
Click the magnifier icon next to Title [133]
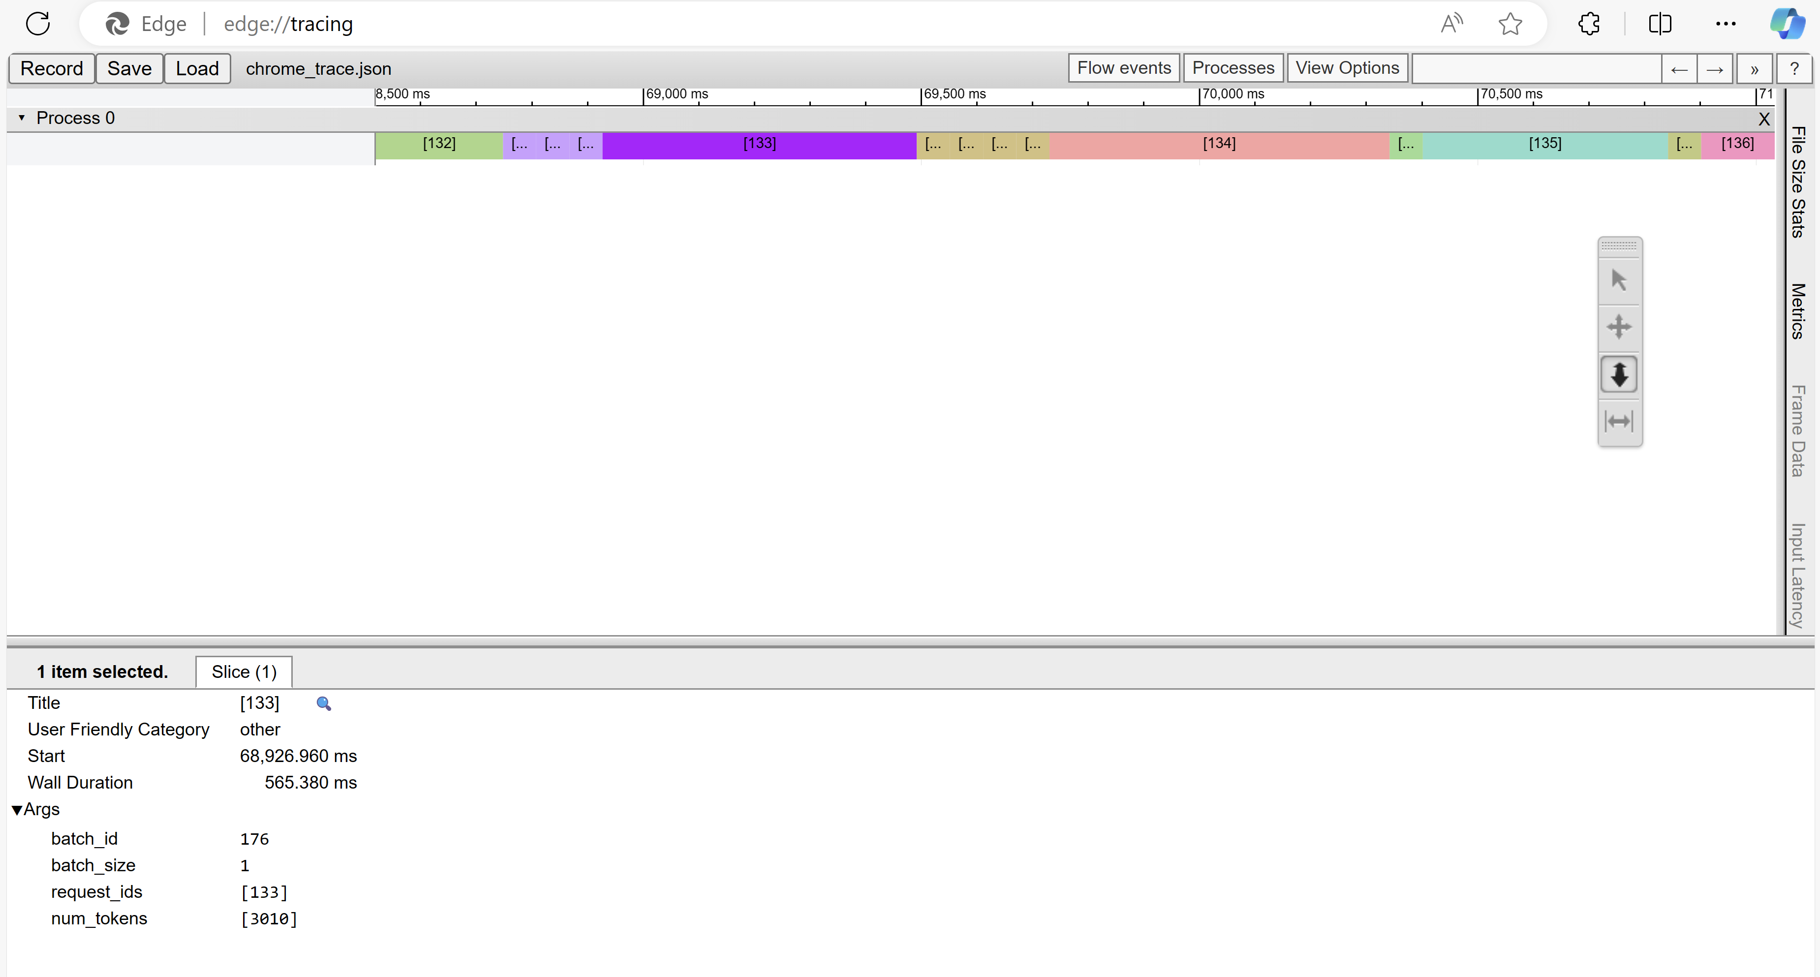point(324,703)
